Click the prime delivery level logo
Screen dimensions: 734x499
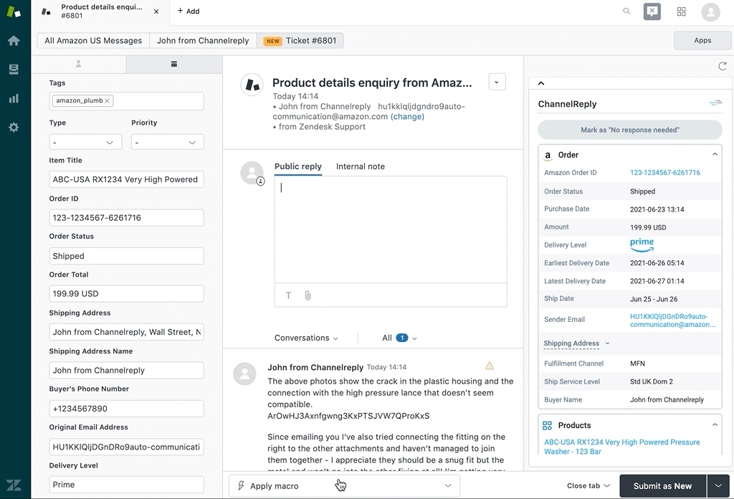(x=642, y=244)
